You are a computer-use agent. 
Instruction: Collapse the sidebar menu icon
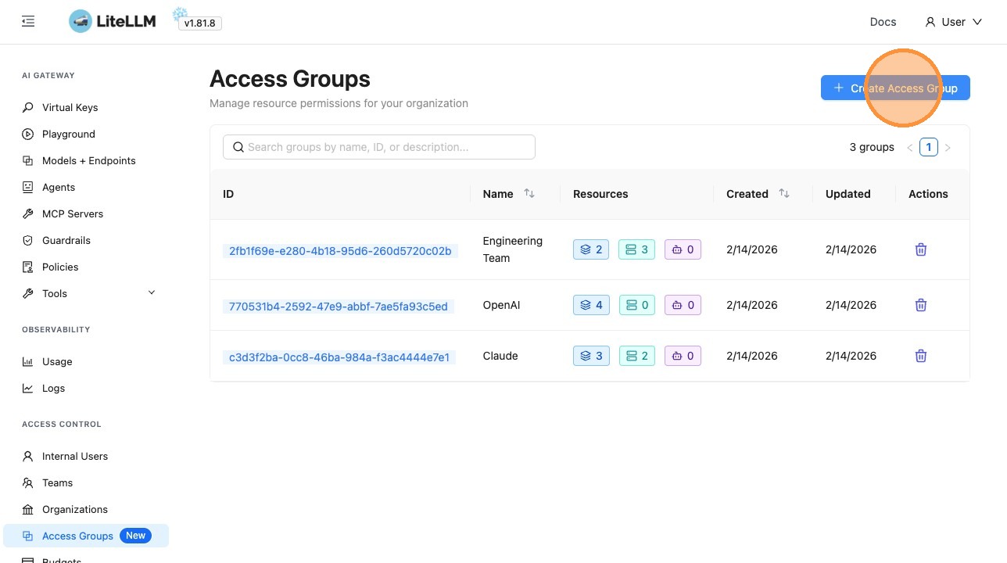coord(28,22)
